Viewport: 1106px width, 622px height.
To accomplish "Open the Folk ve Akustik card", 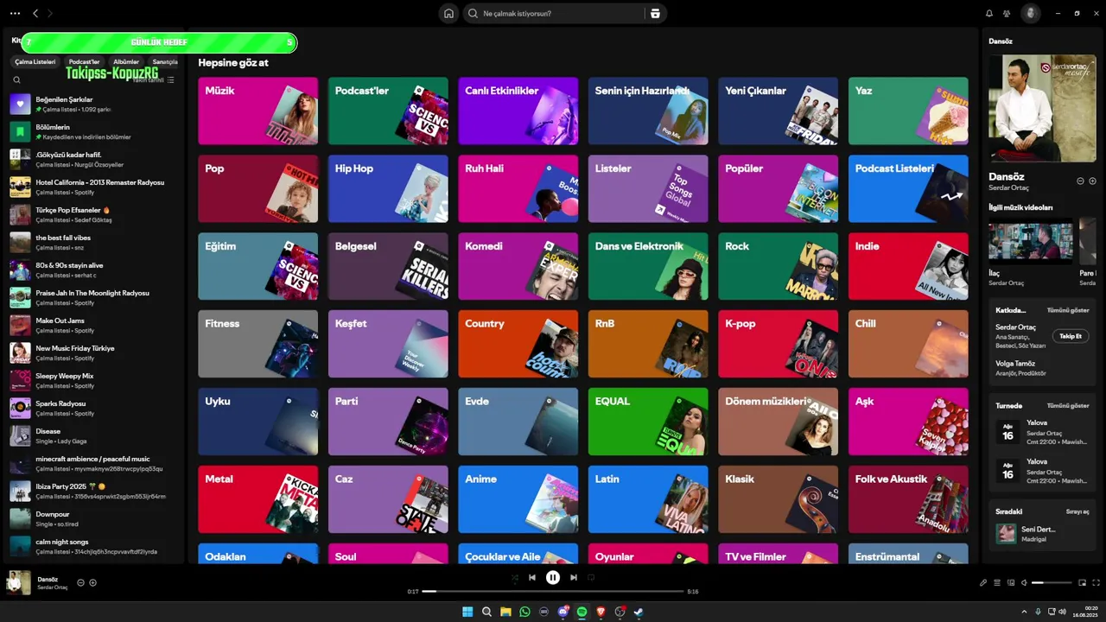I will (x=908, y=499).
